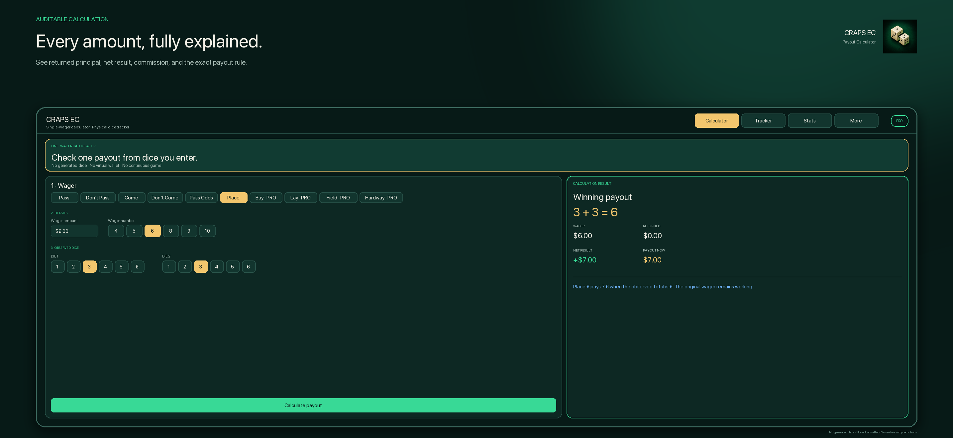Open the More tab
953x438 pixels.
pyautogui.click(x=856, y=121)
